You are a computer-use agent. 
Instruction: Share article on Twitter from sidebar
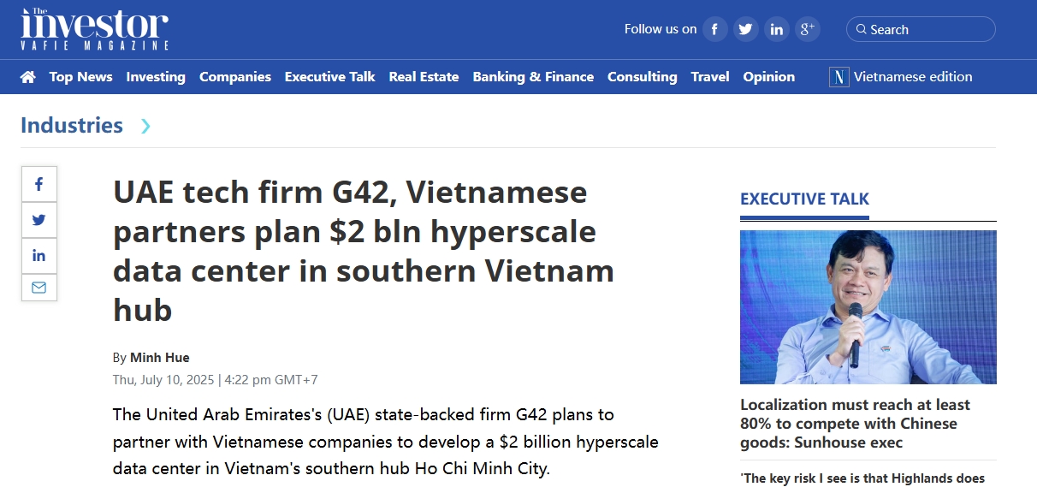coord(39,220)
